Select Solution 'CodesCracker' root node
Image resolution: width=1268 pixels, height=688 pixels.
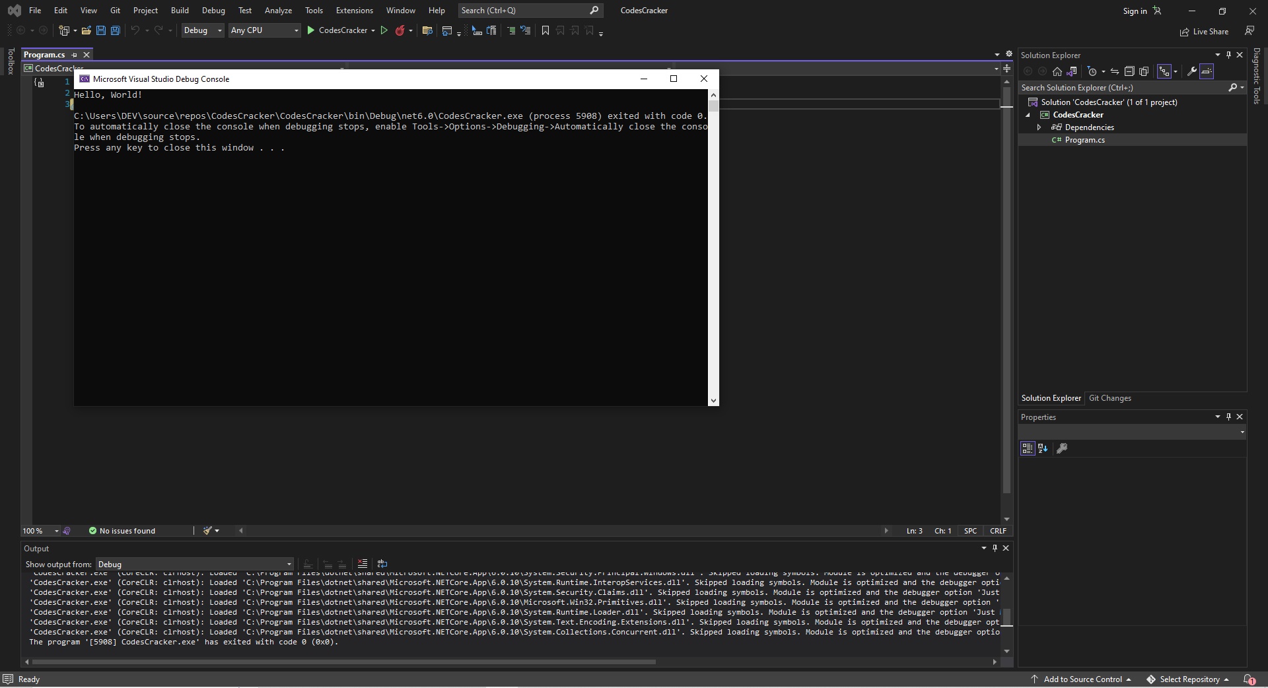pyautogui.click(x=1109, y=102)
